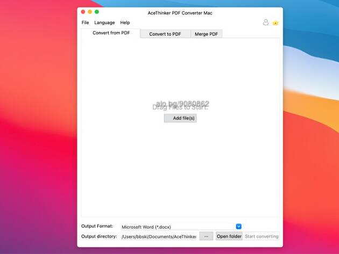The width and height of the screenshot is (339, 254).
Task: Open the File menu
Action: coord(85,23)
